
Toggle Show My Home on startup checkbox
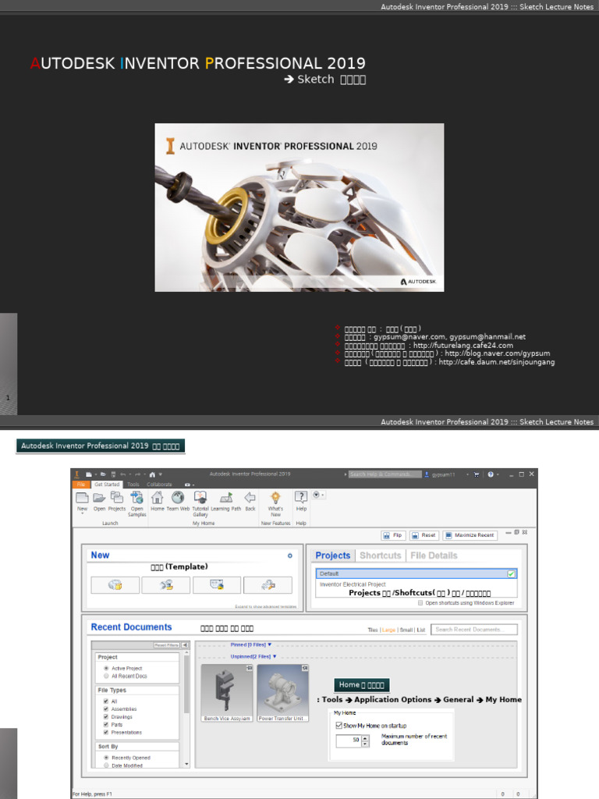point(339,725)
